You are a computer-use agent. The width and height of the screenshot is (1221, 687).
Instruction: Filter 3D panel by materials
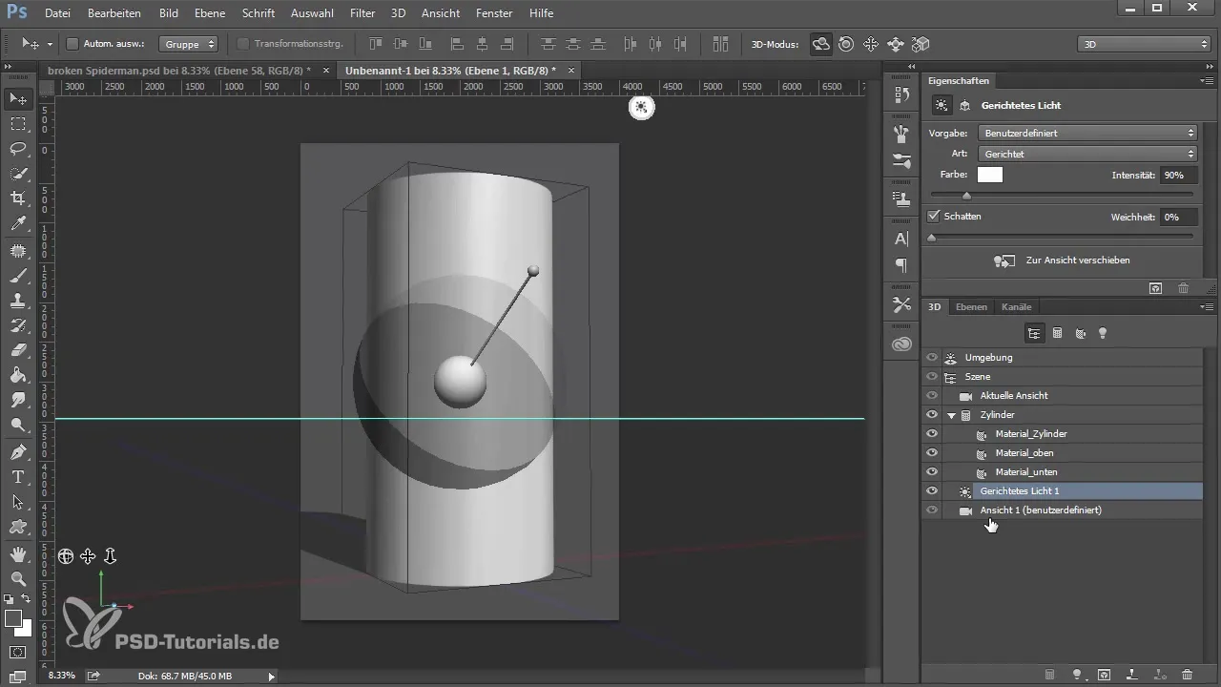pos(1080,333)
